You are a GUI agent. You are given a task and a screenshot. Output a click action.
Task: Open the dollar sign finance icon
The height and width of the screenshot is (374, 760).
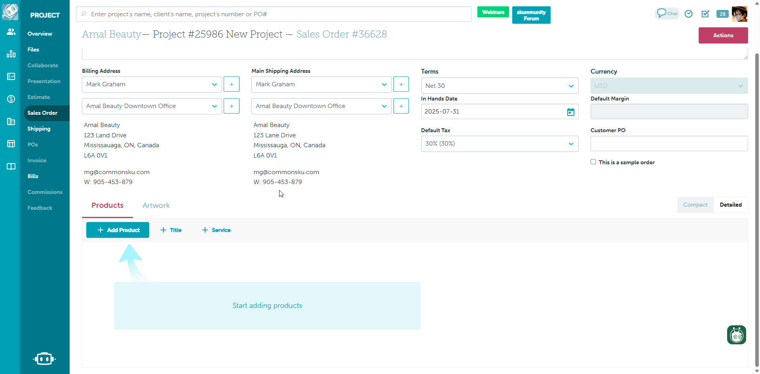(11, 99)
